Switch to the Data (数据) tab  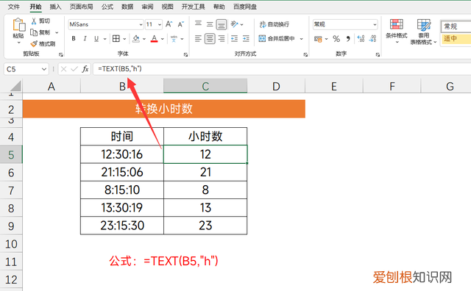127,7
